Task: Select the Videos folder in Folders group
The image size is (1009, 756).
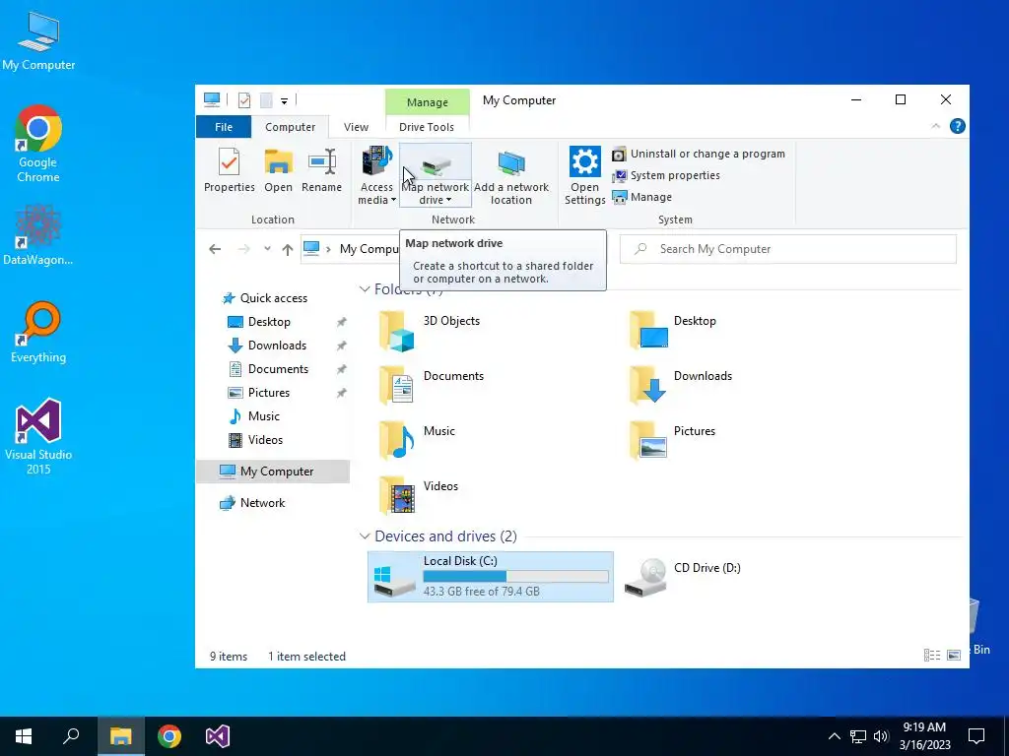Action: (418, 496)
